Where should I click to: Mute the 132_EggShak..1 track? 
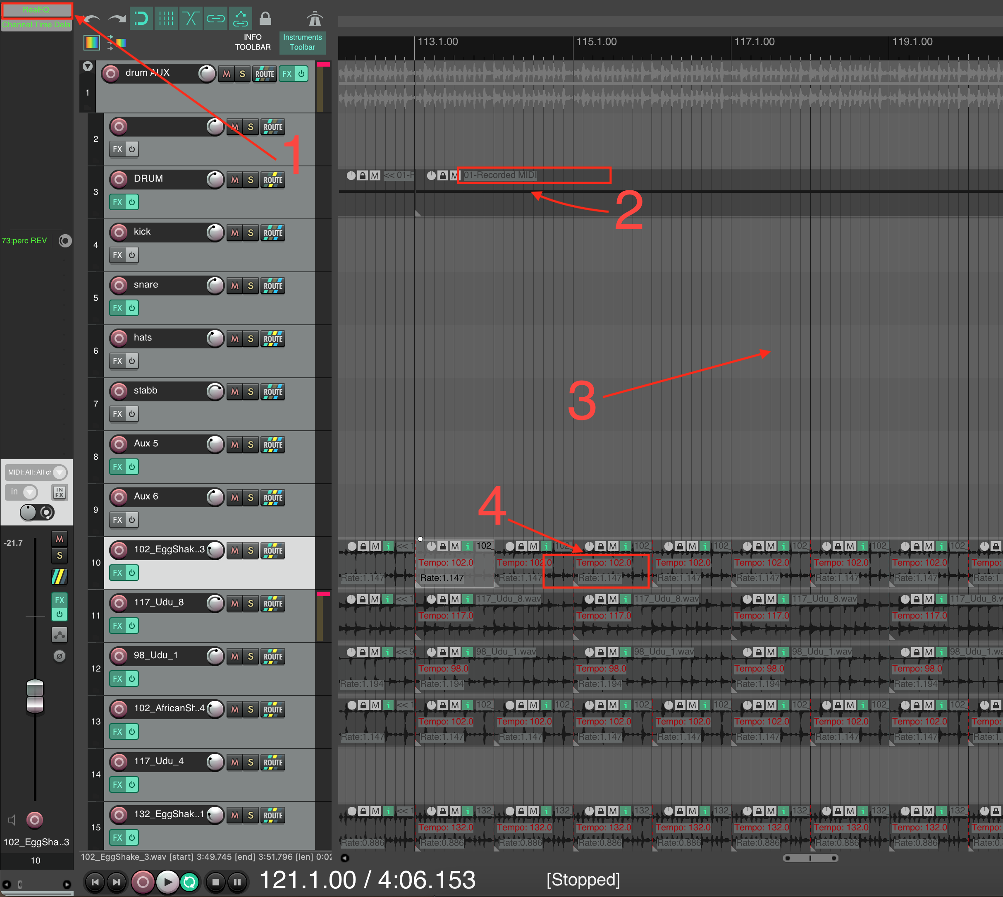coord(235,815)
